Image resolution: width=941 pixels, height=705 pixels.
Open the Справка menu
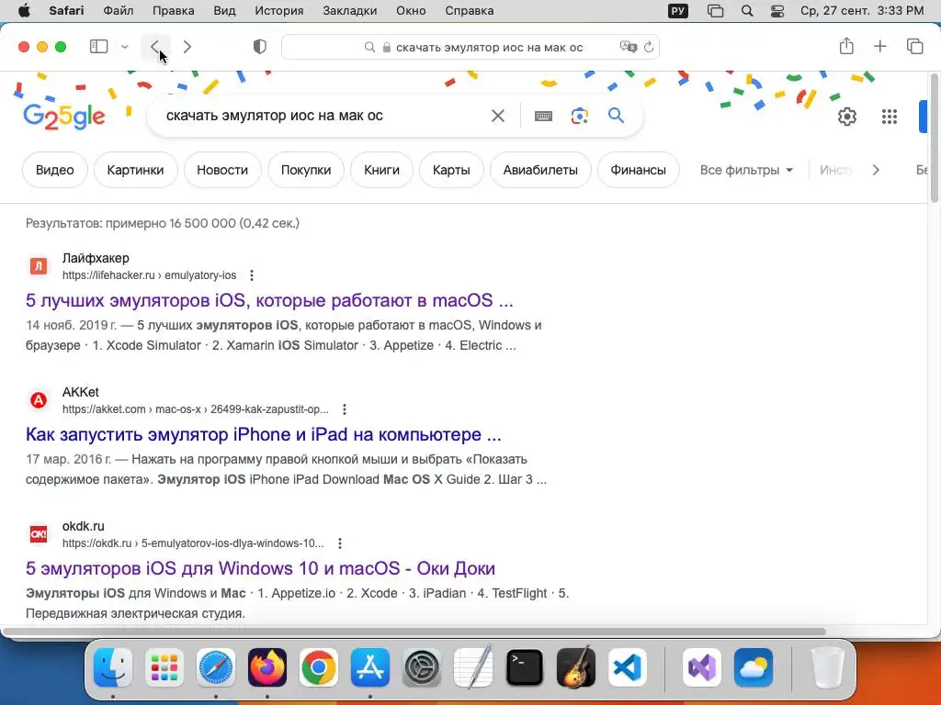pyautogui.click(x=470, y=11)
